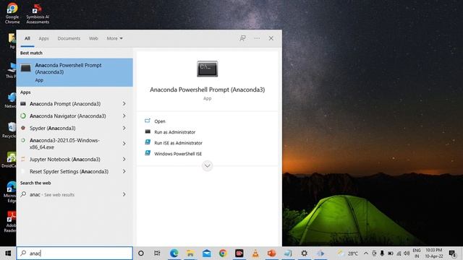
Task: Open PowerPoint from taskbar
Action: [x=272, y=253]
